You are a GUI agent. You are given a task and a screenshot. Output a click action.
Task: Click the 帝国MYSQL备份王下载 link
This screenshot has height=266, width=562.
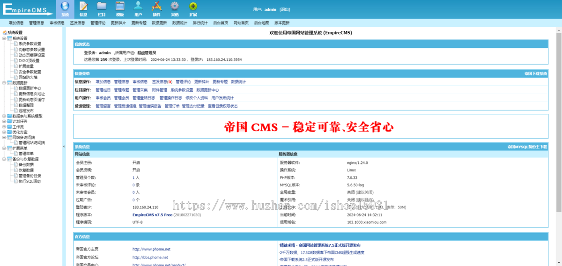[x=528, y=147]
